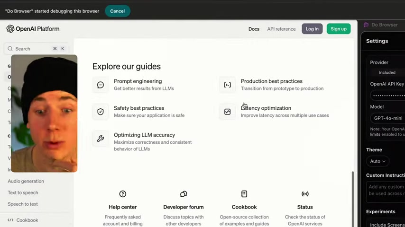405x227 pixels.
Task: Click the webcam video overlay thumbnail
Action: (44, 113)
